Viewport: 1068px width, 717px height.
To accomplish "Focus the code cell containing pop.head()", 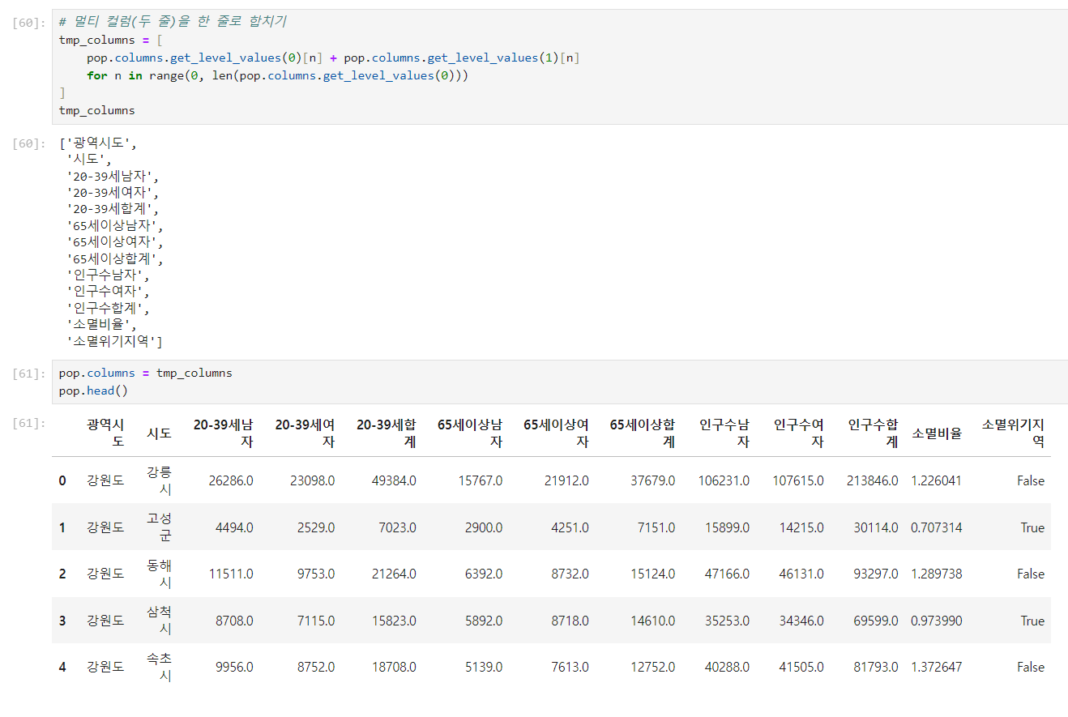I will [x=560, y=382].
